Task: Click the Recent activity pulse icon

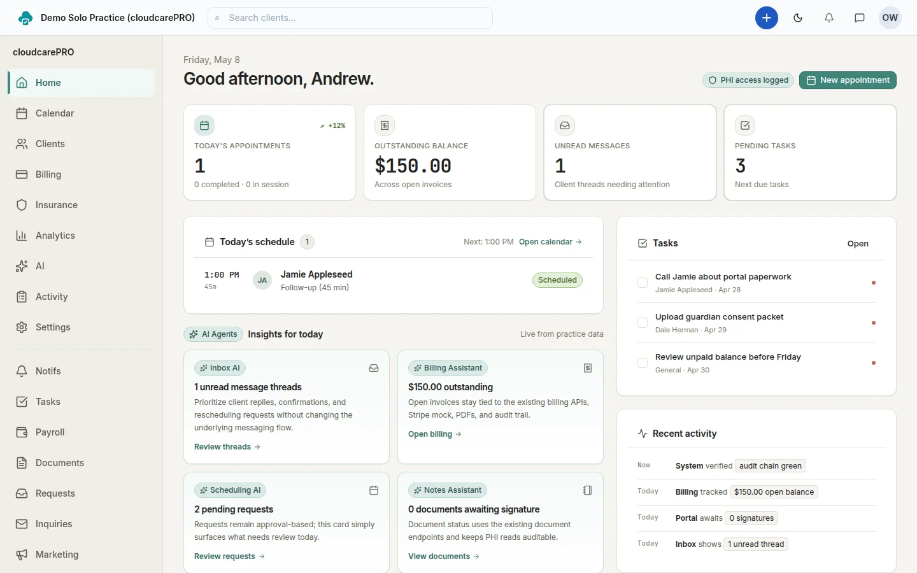Action: click(x=643, y=434)
